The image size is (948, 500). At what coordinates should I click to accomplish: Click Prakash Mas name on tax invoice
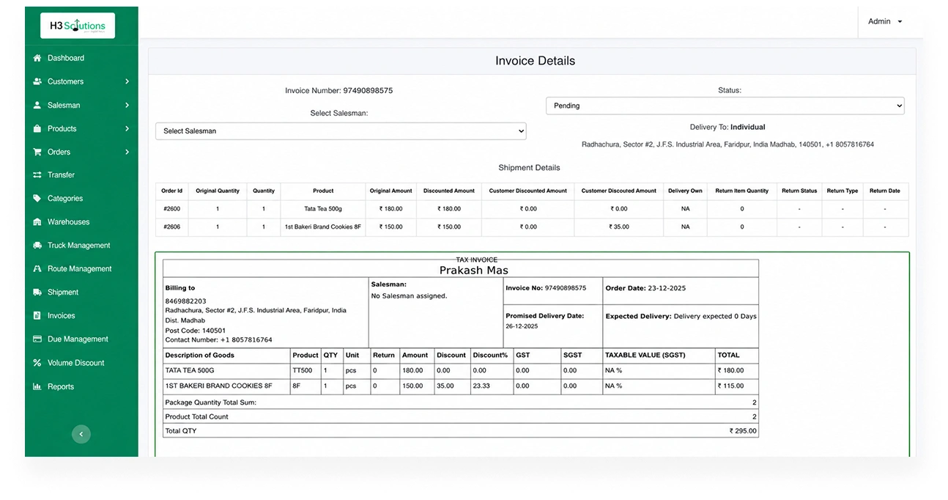[x=474, y=271]
